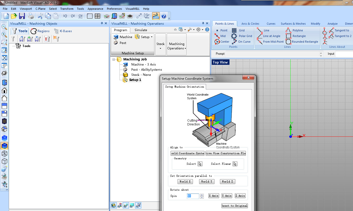Select the Line drawing tool
The image size is (353, 211).
[263, 30]
